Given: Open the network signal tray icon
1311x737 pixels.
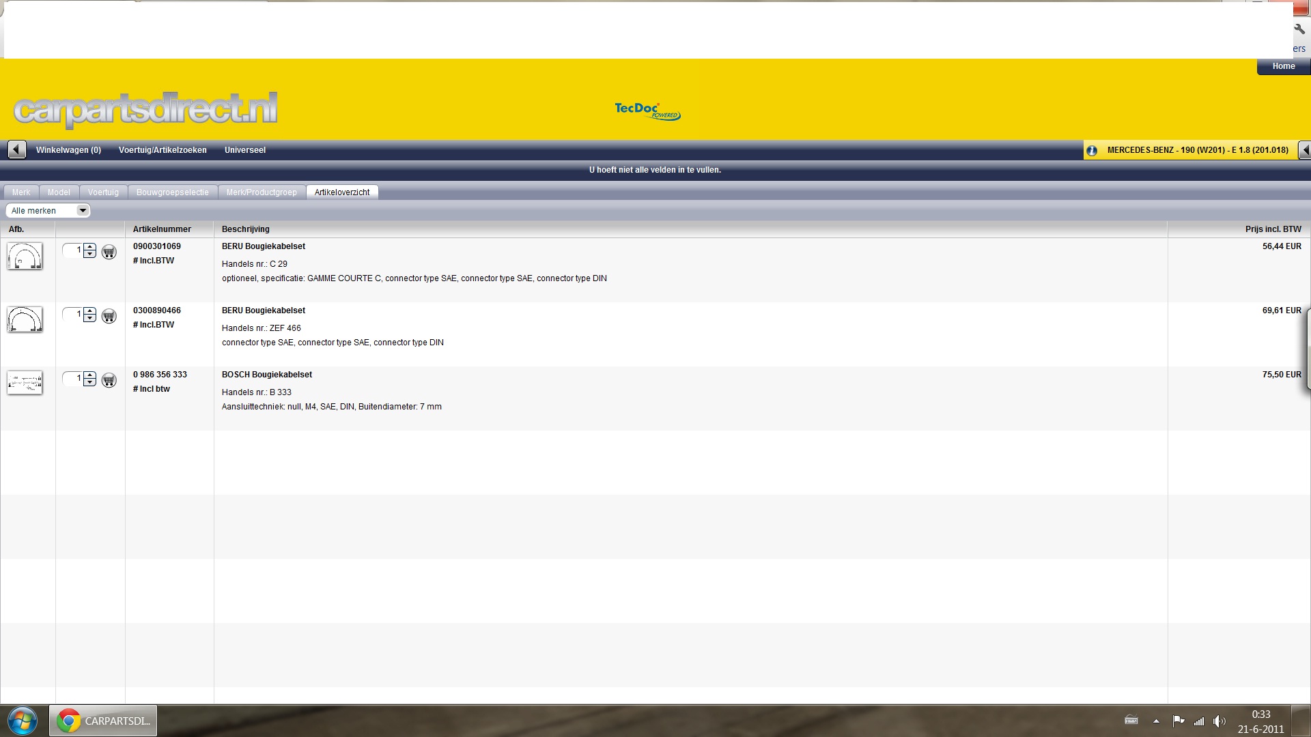Looking at the screenshot, I should click(1199, 721).
